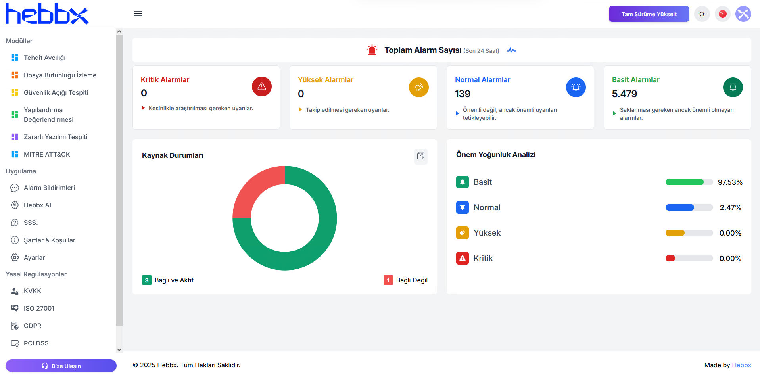
Task: Click Tam Sürüme Yükselt button
Action: (x=649, y=14)
